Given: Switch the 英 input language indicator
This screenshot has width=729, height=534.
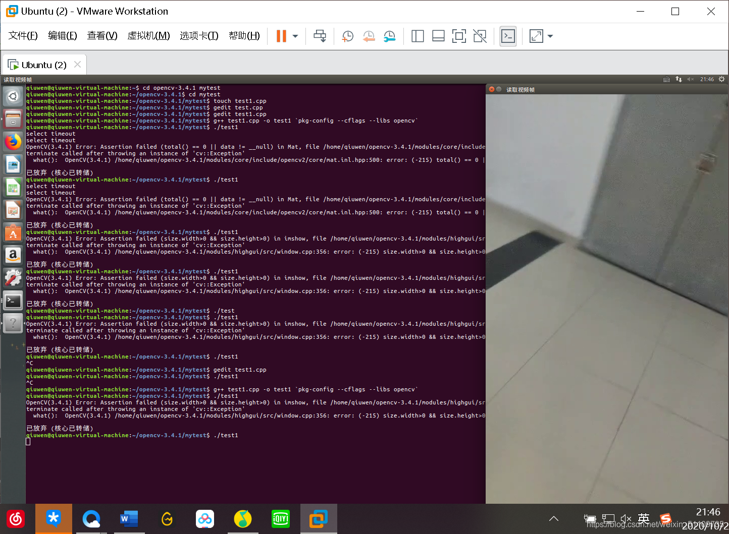Looking at the screenshot, I should [644, 518].
